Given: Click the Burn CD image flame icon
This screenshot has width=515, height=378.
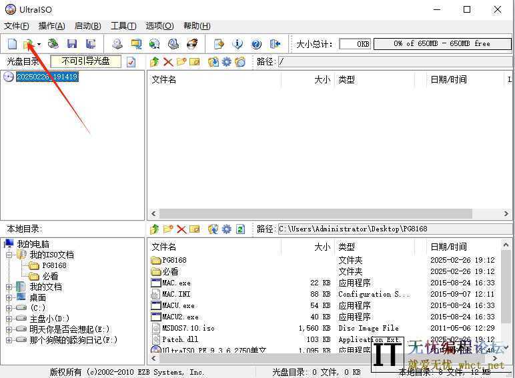Looking at the screenshot, I should (192, 44).
